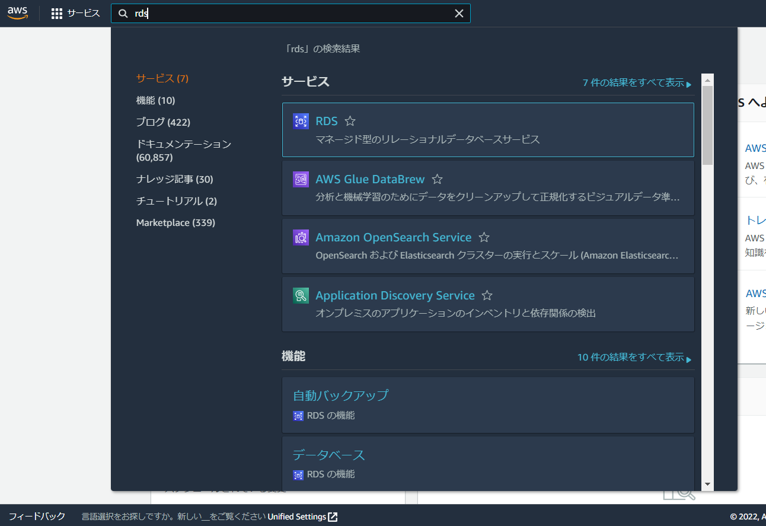Viewport: 766px width, 526px height.
Task: Select サービス (7) filter
Action: [x=162, y=78]
